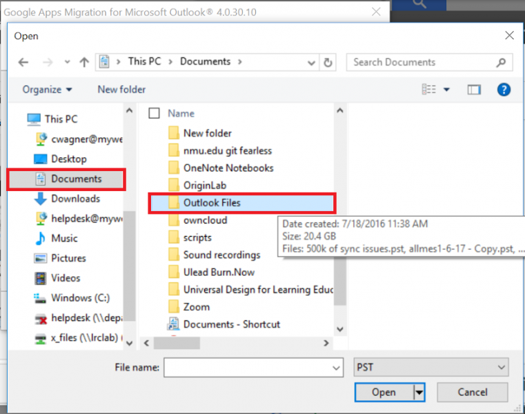Viewport: 525px width, 414px height.
Task: Select the Zoom folder
Action: pos(189,307)
